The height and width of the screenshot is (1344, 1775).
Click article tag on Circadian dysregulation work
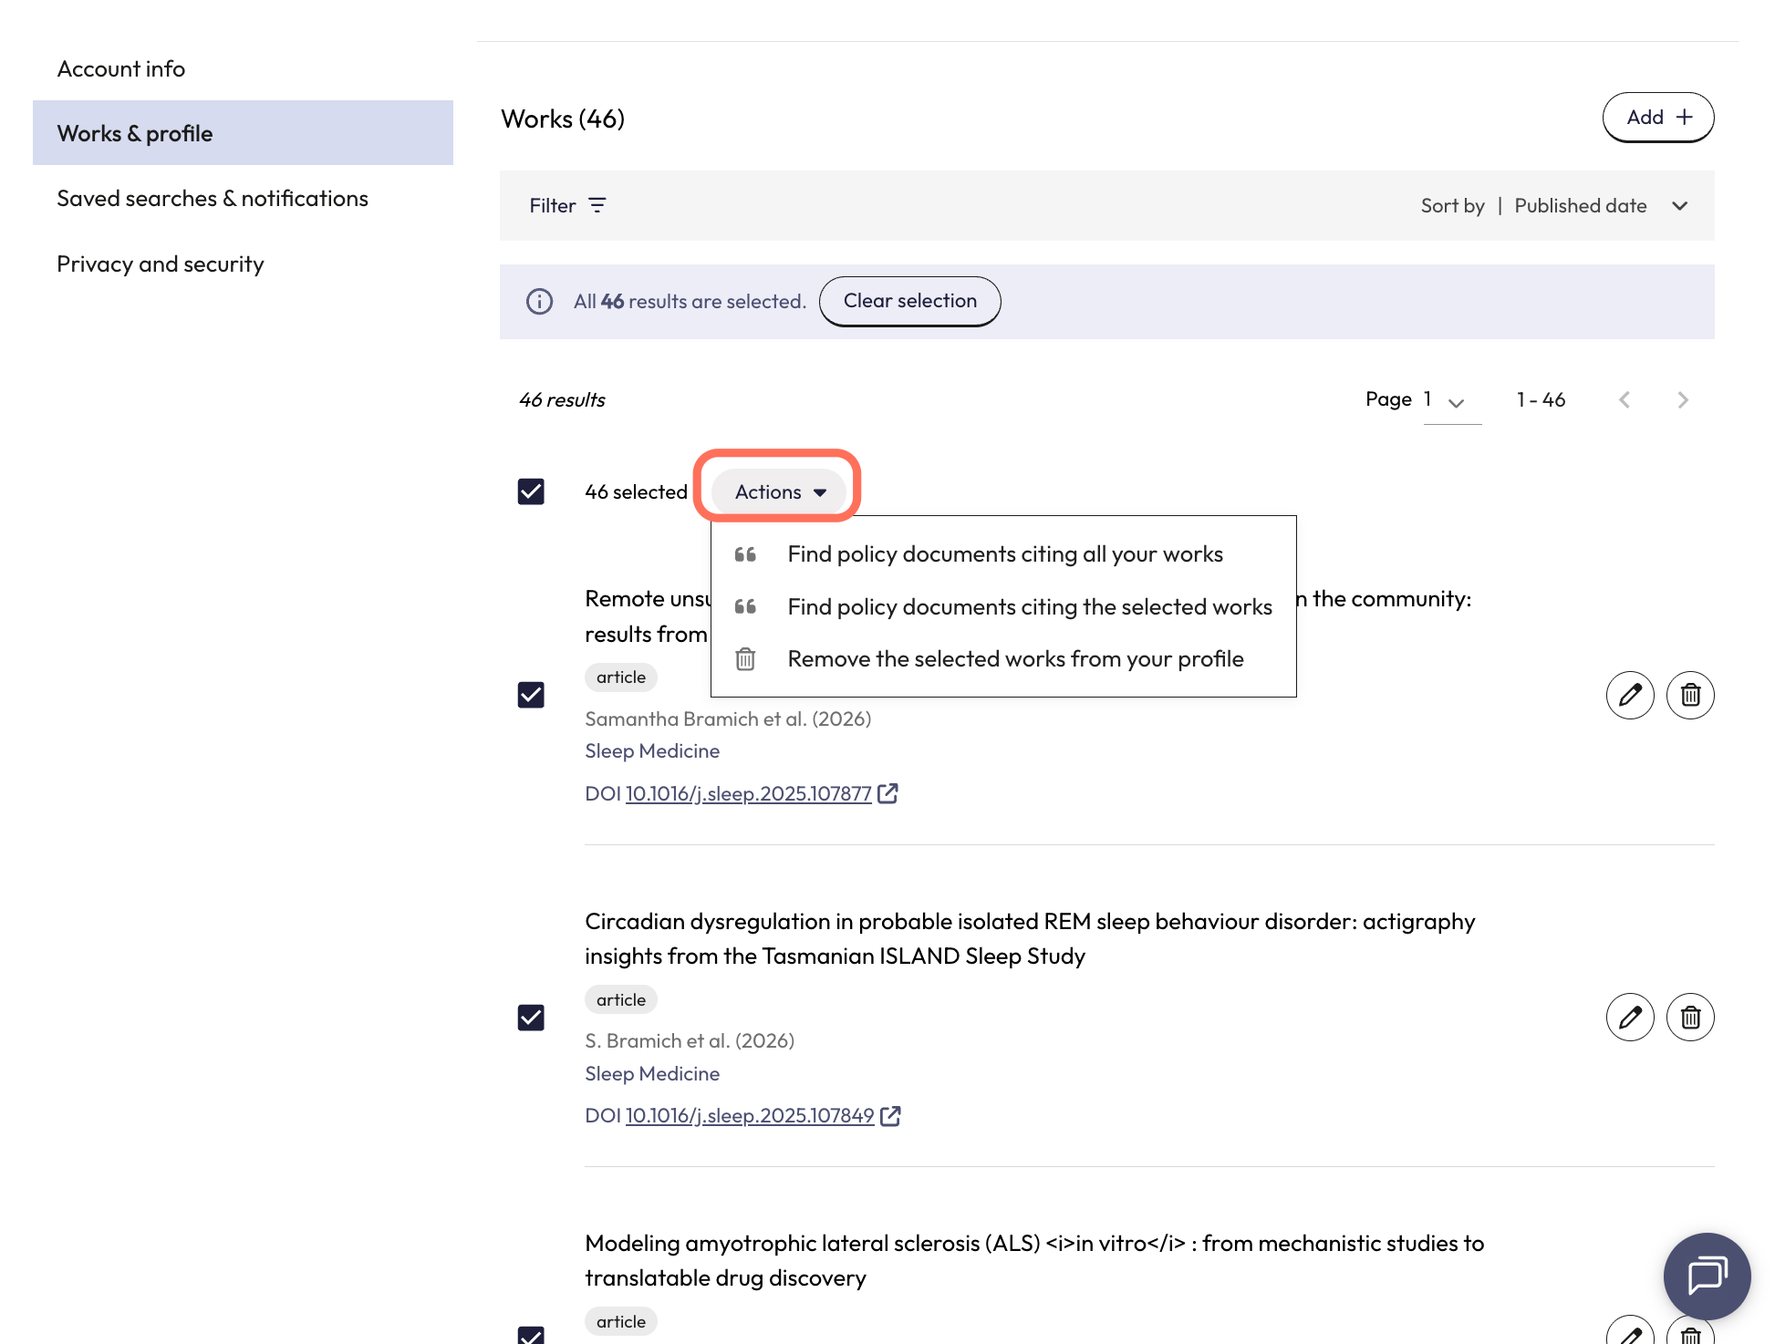[621, 999]
